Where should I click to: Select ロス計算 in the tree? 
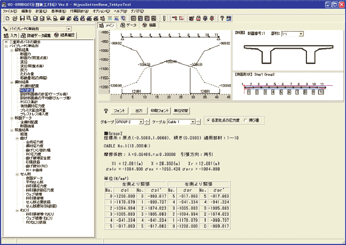(x=27, y=90)
